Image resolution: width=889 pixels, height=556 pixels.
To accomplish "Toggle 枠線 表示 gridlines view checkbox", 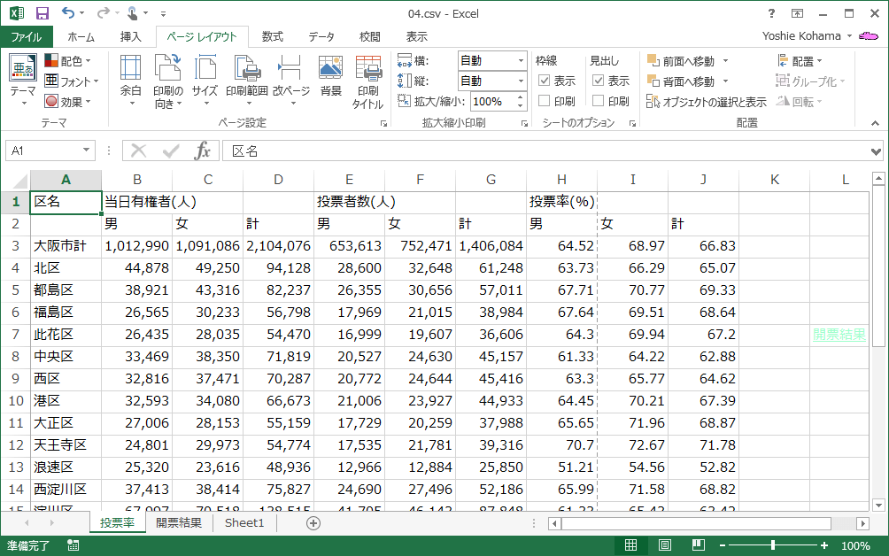I will [x=545, y=81].
